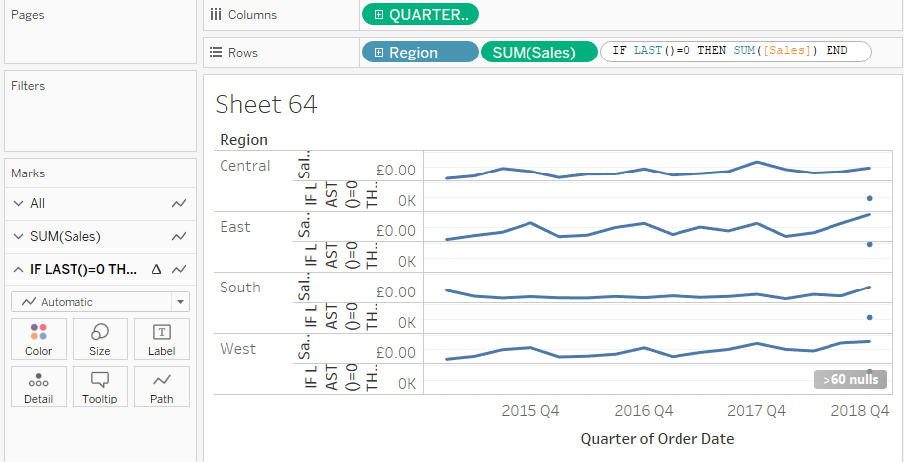Click the Sheet 64 title

[x=266, y=104]
